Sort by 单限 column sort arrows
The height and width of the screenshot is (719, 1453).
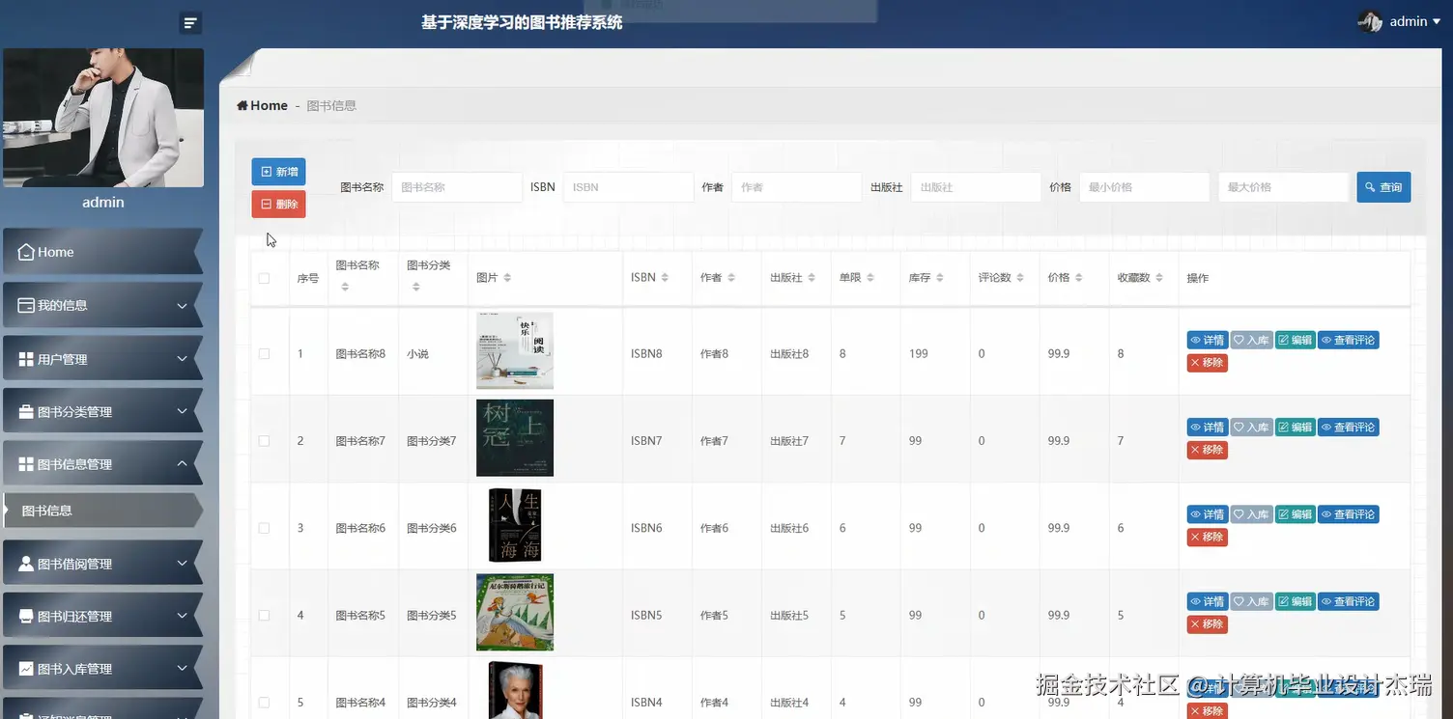(870, 278)
